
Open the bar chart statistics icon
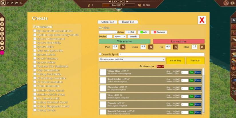(2, 29)
